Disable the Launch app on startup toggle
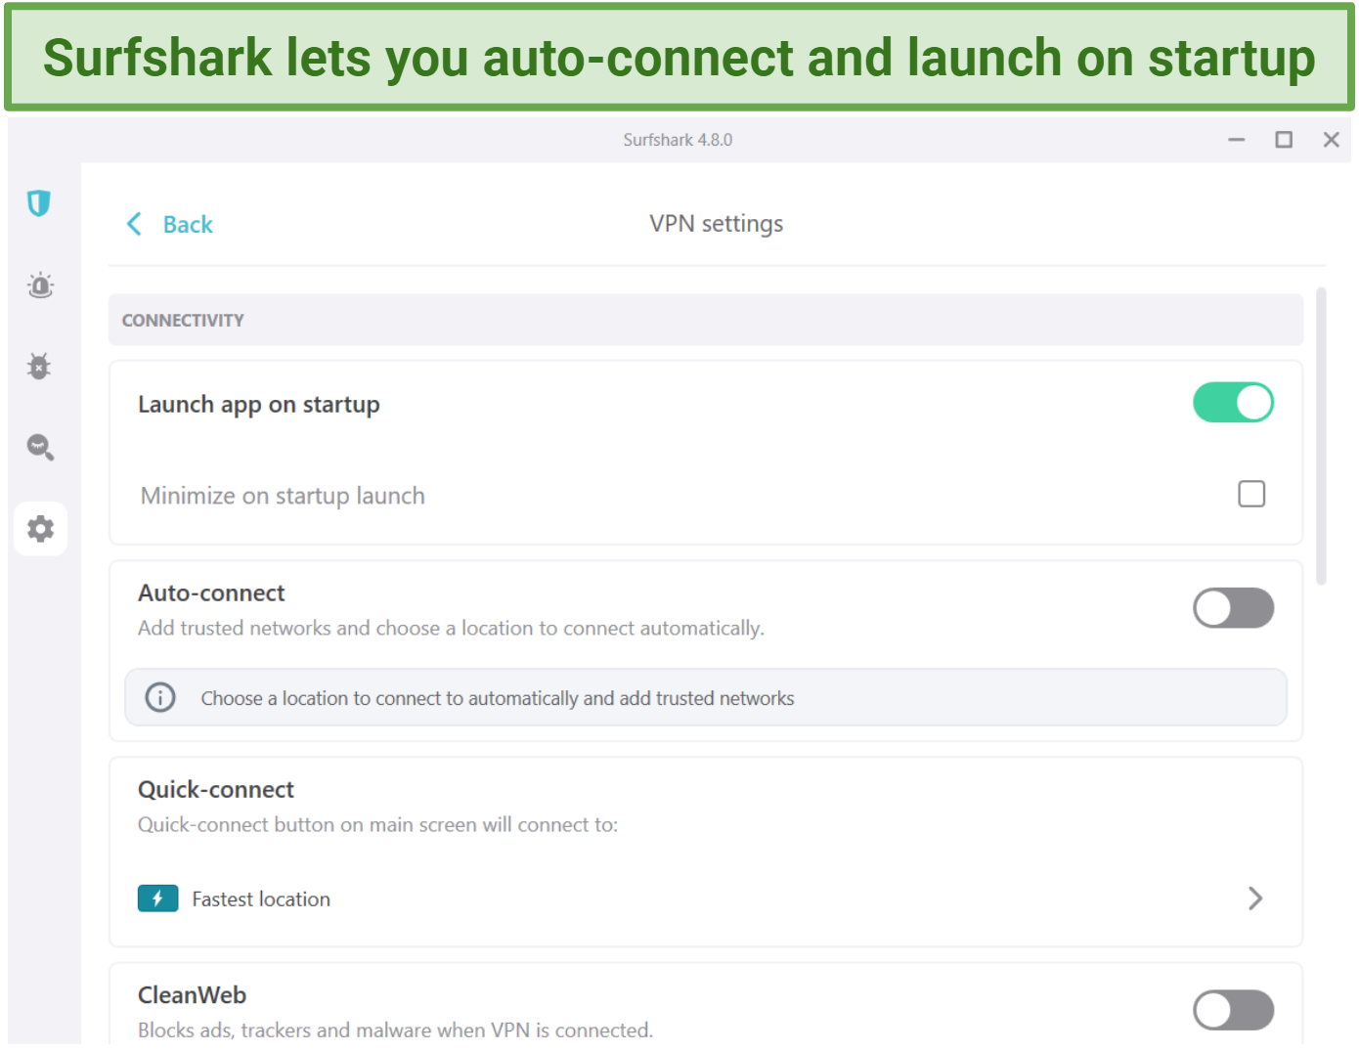Screen dimensions: 1359x1052 (1232, 403)
